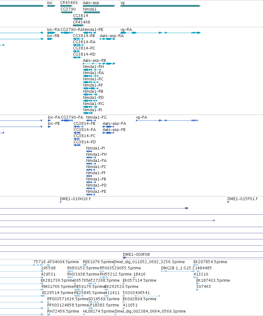Select protein Nmda1-PE
The height and width of the screenshot is (316, 263).
(x=91, y=195)
